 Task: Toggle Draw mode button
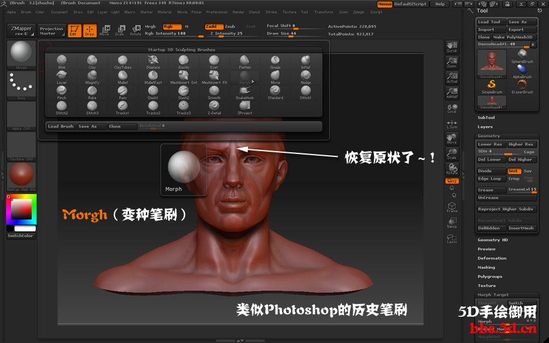point(89,30)
